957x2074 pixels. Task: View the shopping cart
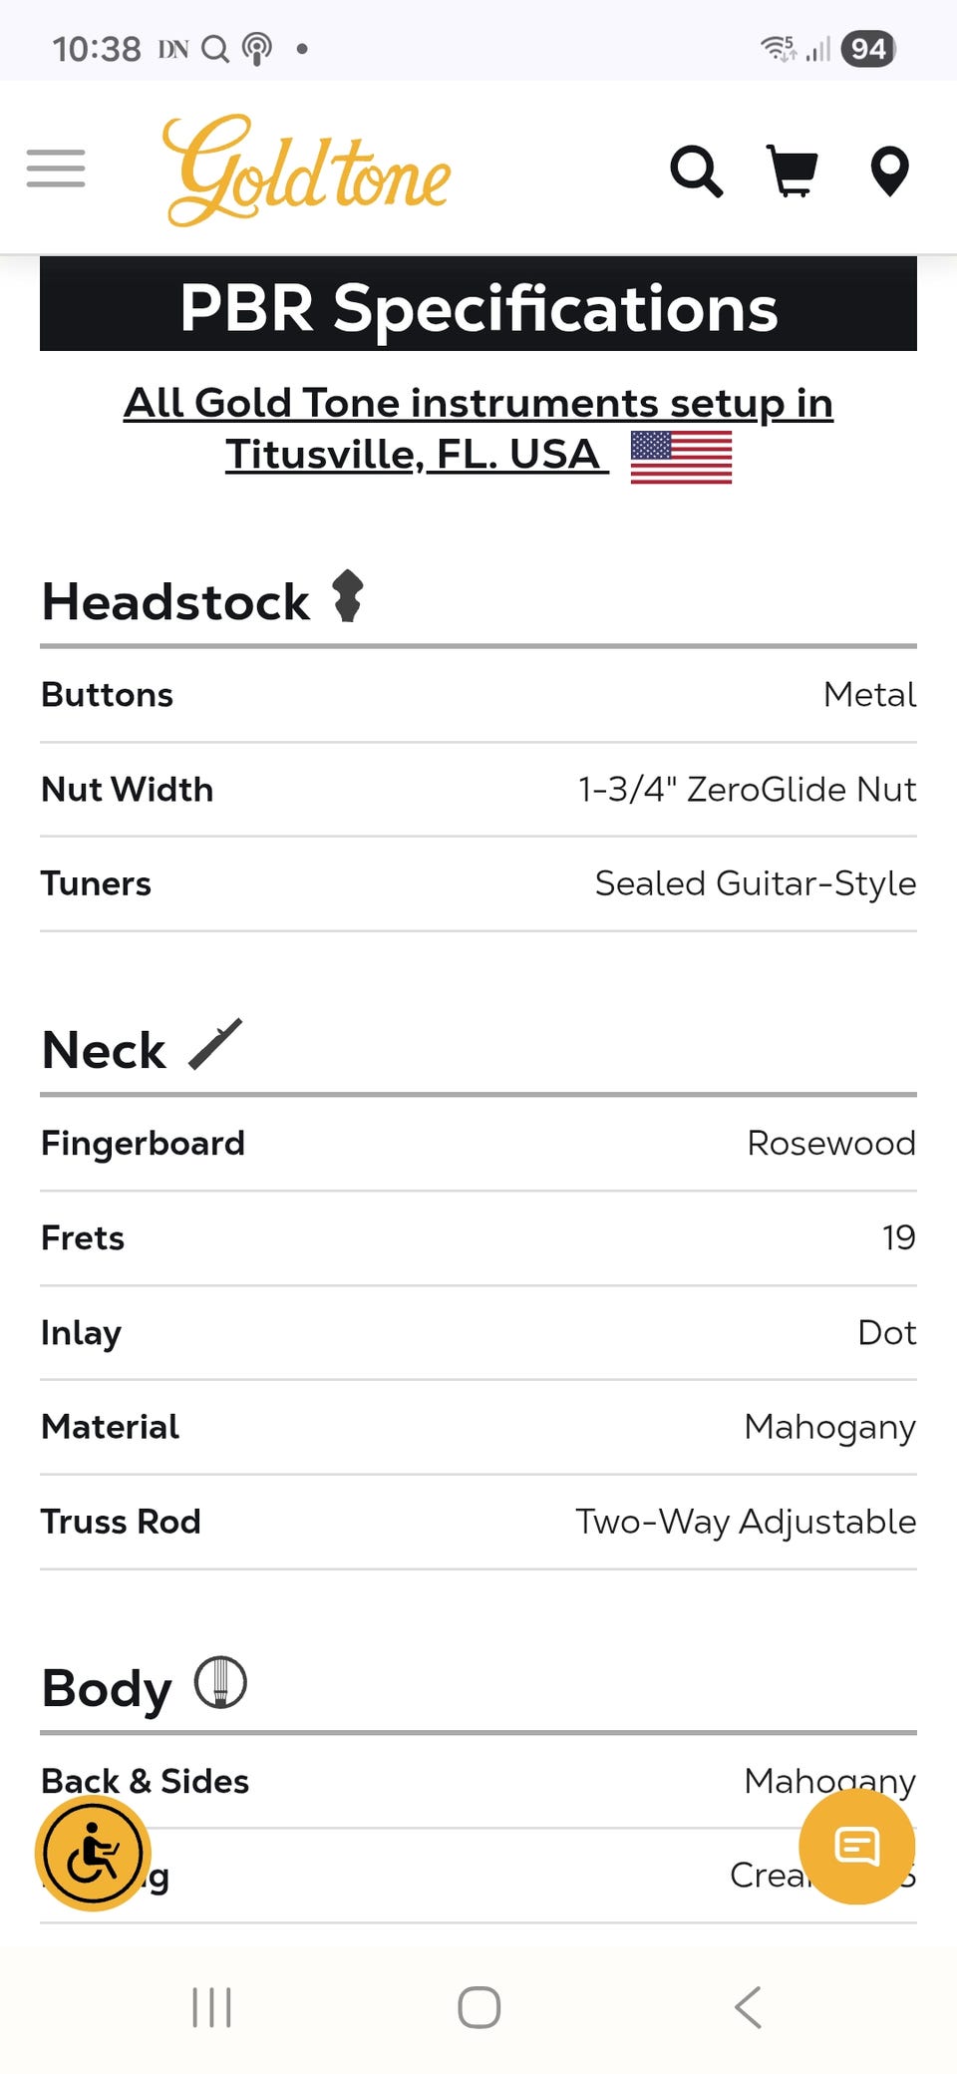[x=793, y=171]
